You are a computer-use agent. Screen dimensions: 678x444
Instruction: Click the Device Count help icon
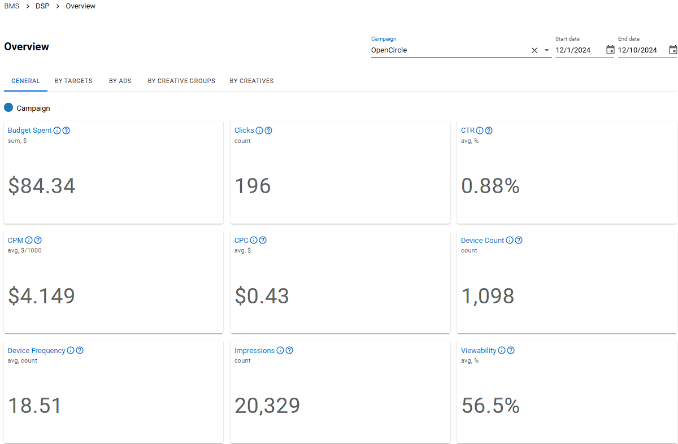pos(519,240)
